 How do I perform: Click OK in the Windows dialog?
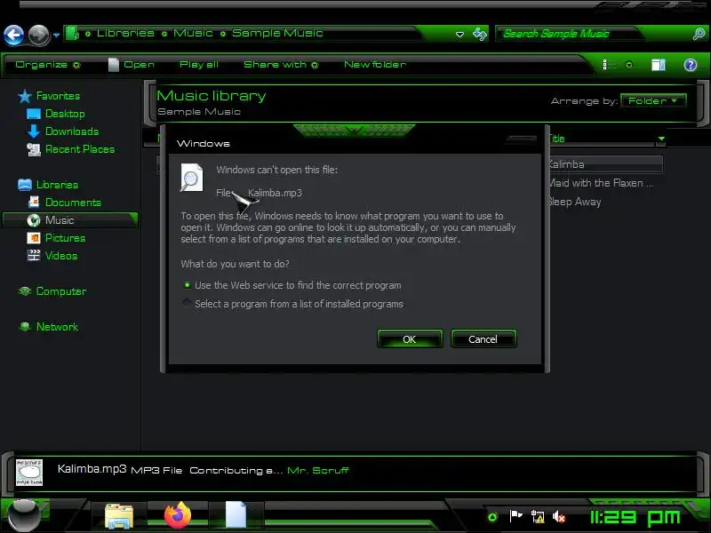click(x=410, y=339)
